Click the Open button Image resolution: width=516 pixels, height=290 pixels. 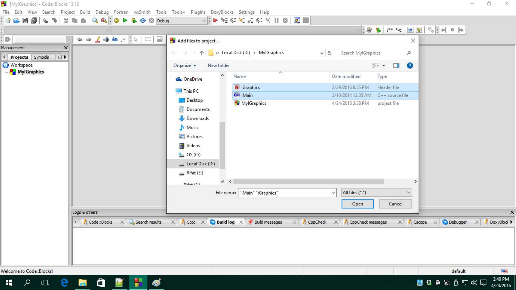click(x=357, y=204)
